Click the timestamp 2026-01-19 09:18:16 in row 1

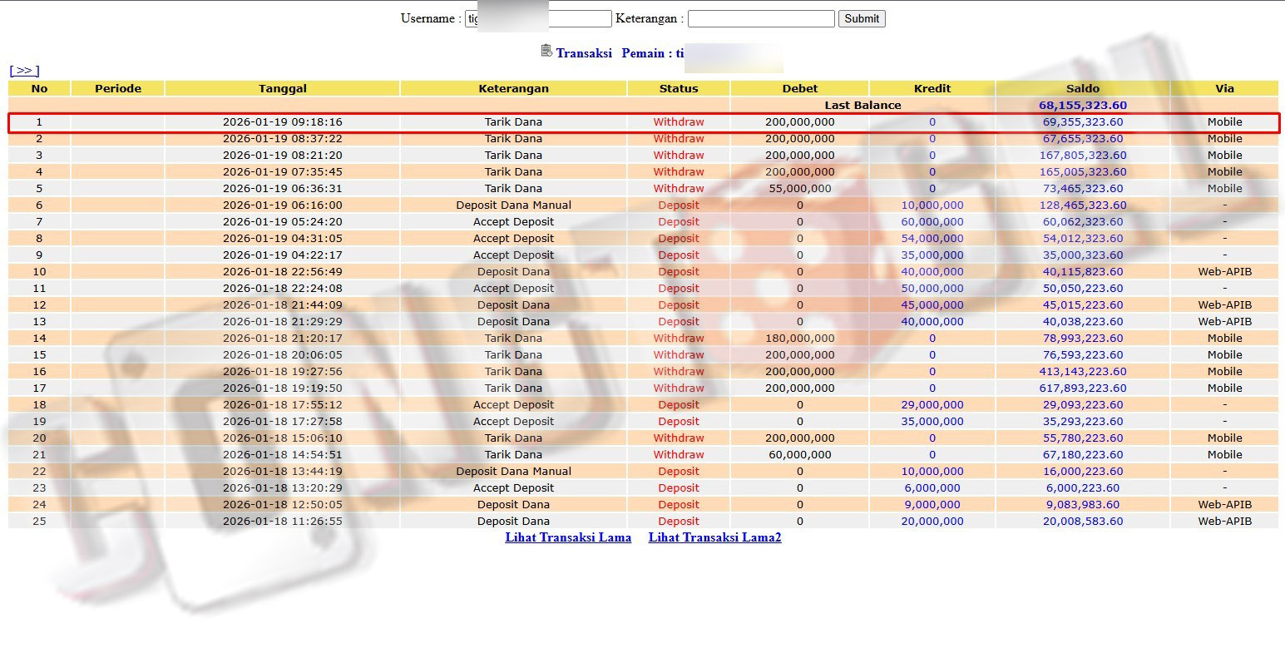click(282, 122)
